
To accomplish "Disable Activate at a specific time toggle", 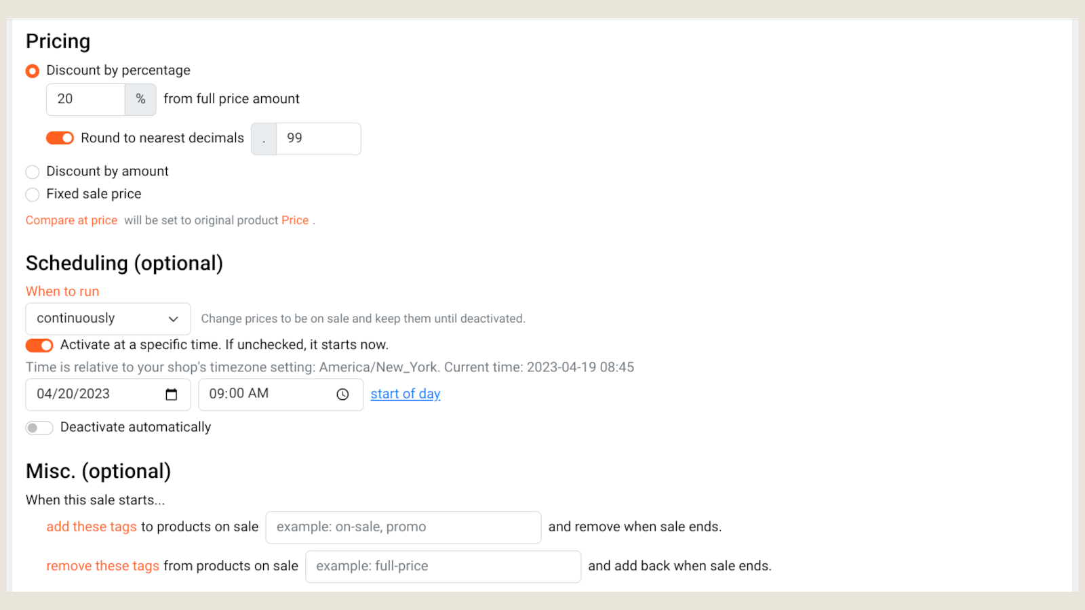I will pos(39,346).
